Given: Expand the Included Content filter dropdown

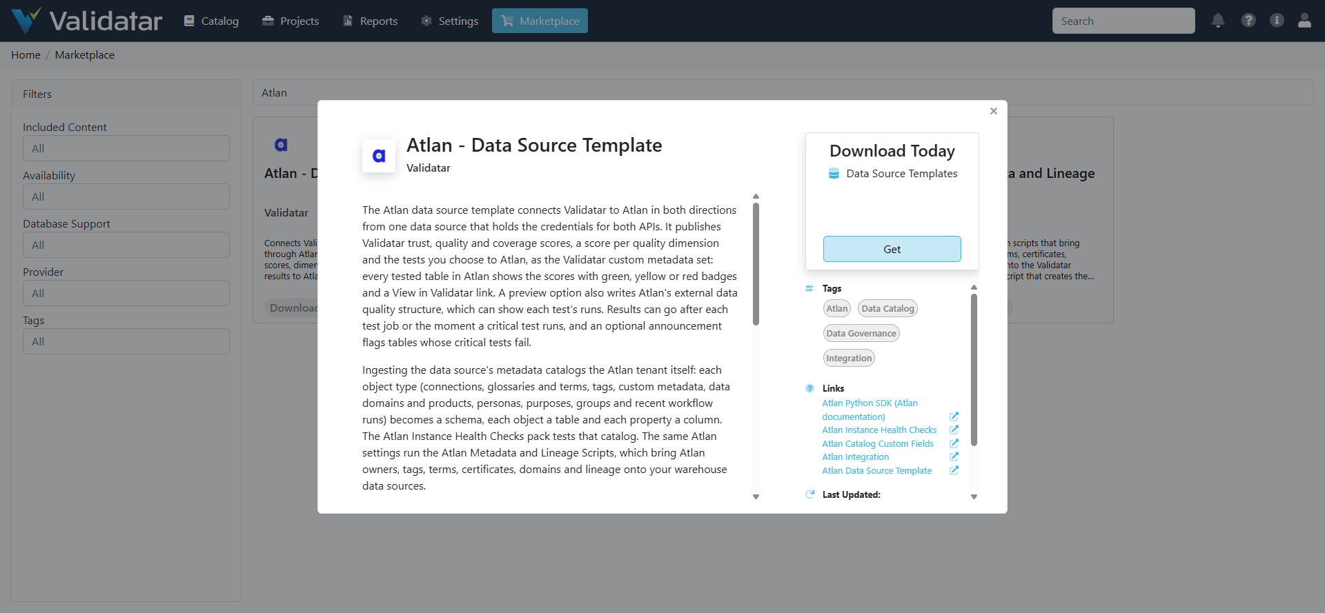Looking at the screenshot, I should pos(126,148).
